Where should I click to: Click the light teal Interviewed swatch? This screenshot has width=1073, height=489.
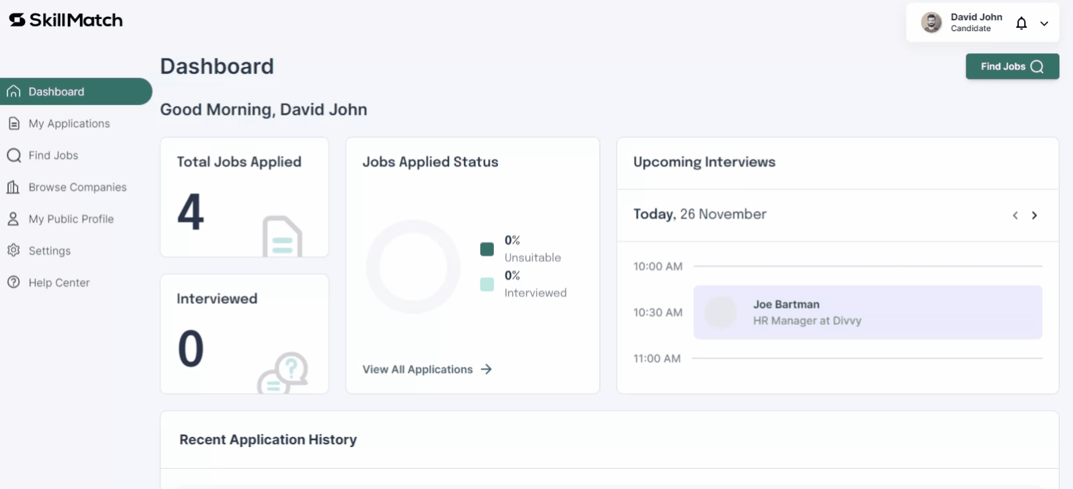click(x=487, y=284)
